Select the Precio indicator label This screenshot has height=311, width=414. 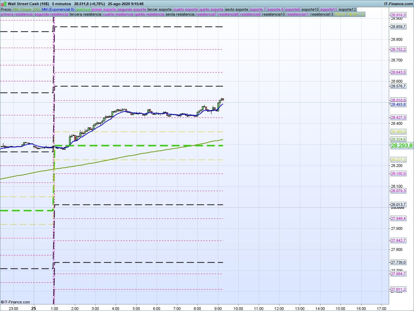pyautogui.click(x=6, y=9)
